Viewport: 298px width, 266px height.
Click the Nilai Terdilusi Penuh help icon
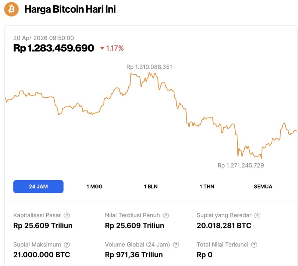166,215
